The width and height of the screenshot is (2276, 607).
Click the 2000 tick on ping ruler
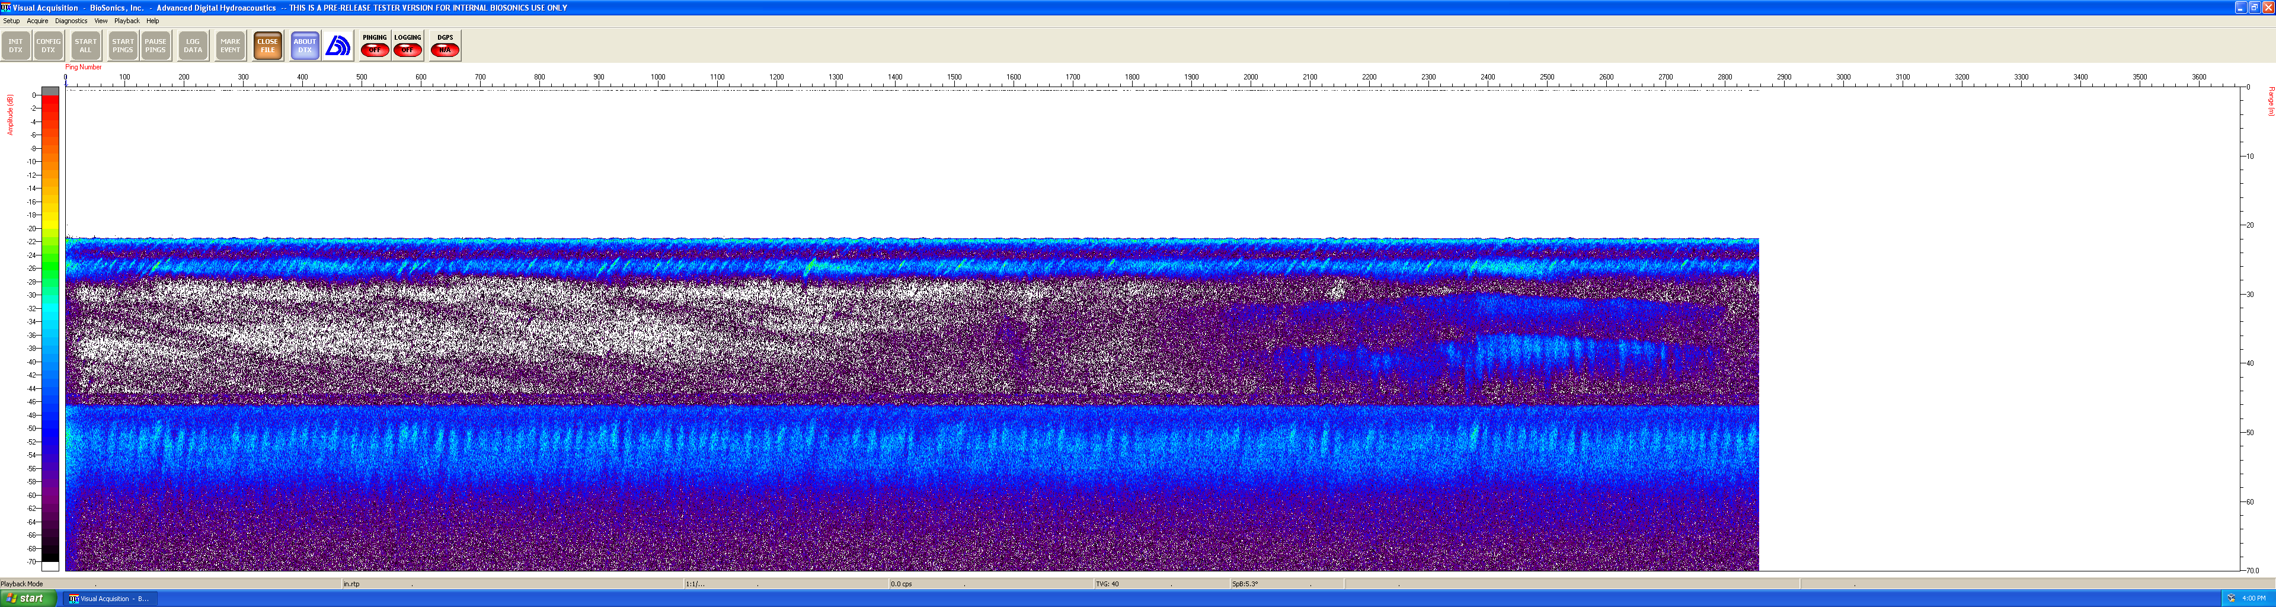point(1251,78)
